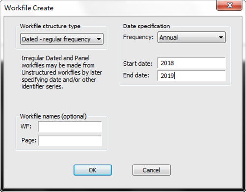The image size is (246, 192).
Task: Click the Workfile names (optional) heading
Action: [x=53, y=116]
